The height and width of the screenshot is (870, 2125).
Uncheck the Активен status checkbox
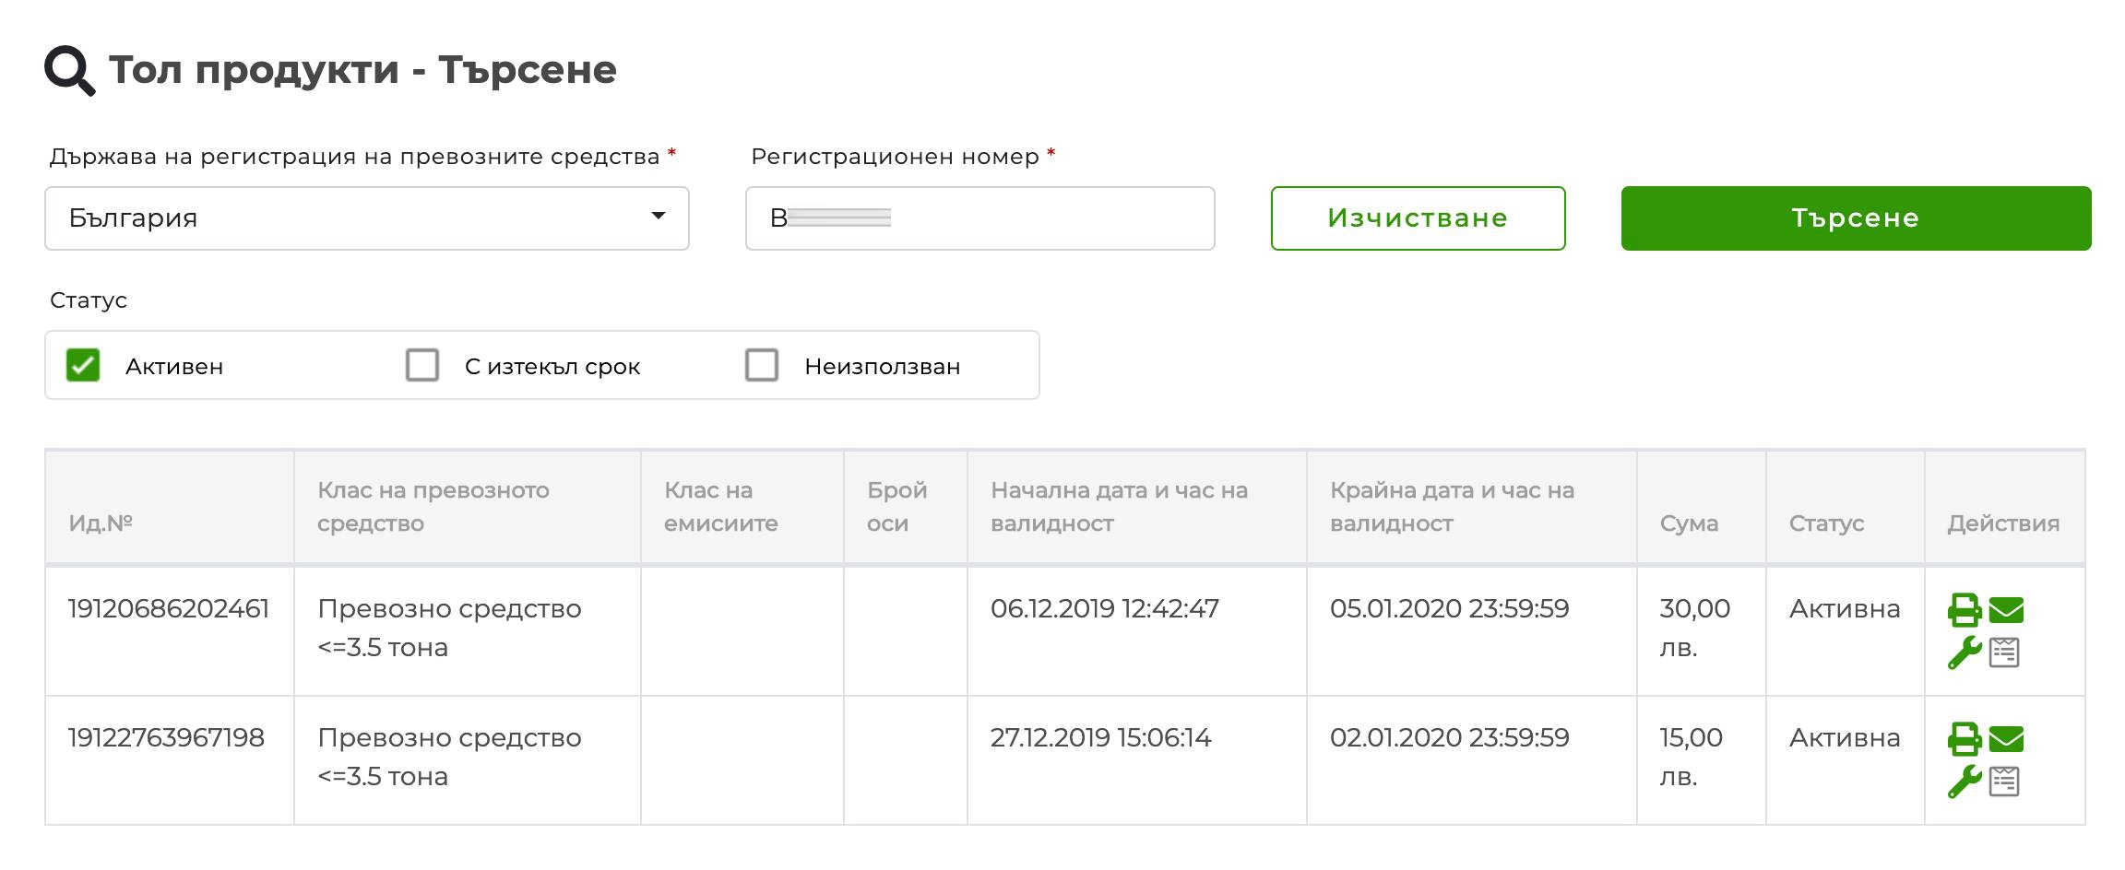(83, 365)
